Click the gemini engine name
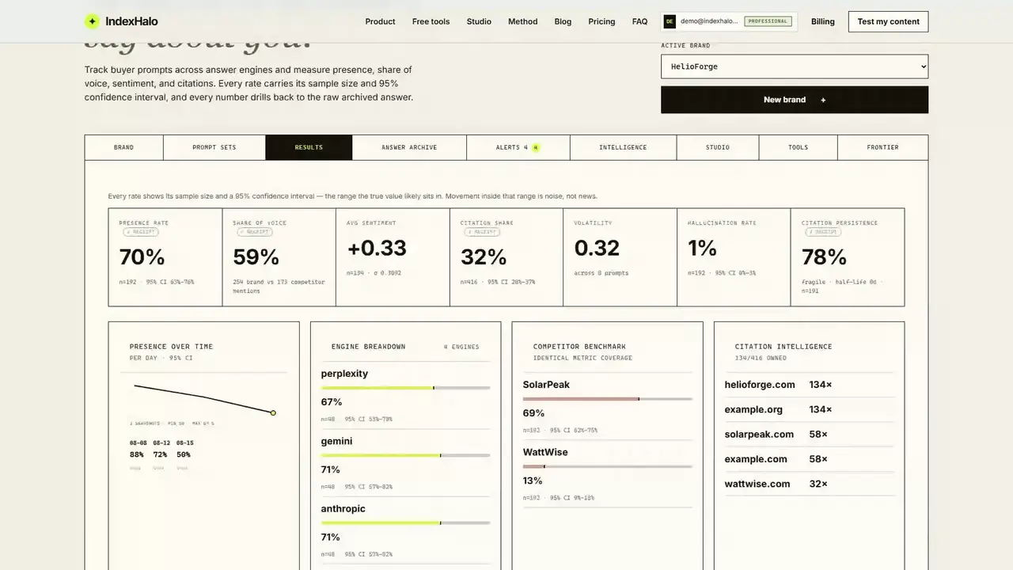Viewport: 1013px width, 570px height. tap(336, 441)
